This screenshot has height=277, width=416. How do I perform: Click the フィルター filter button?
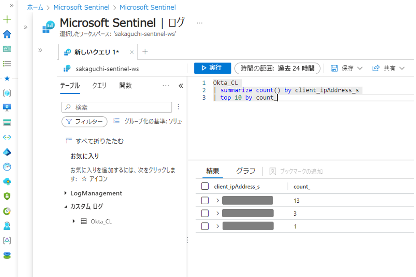84,122
